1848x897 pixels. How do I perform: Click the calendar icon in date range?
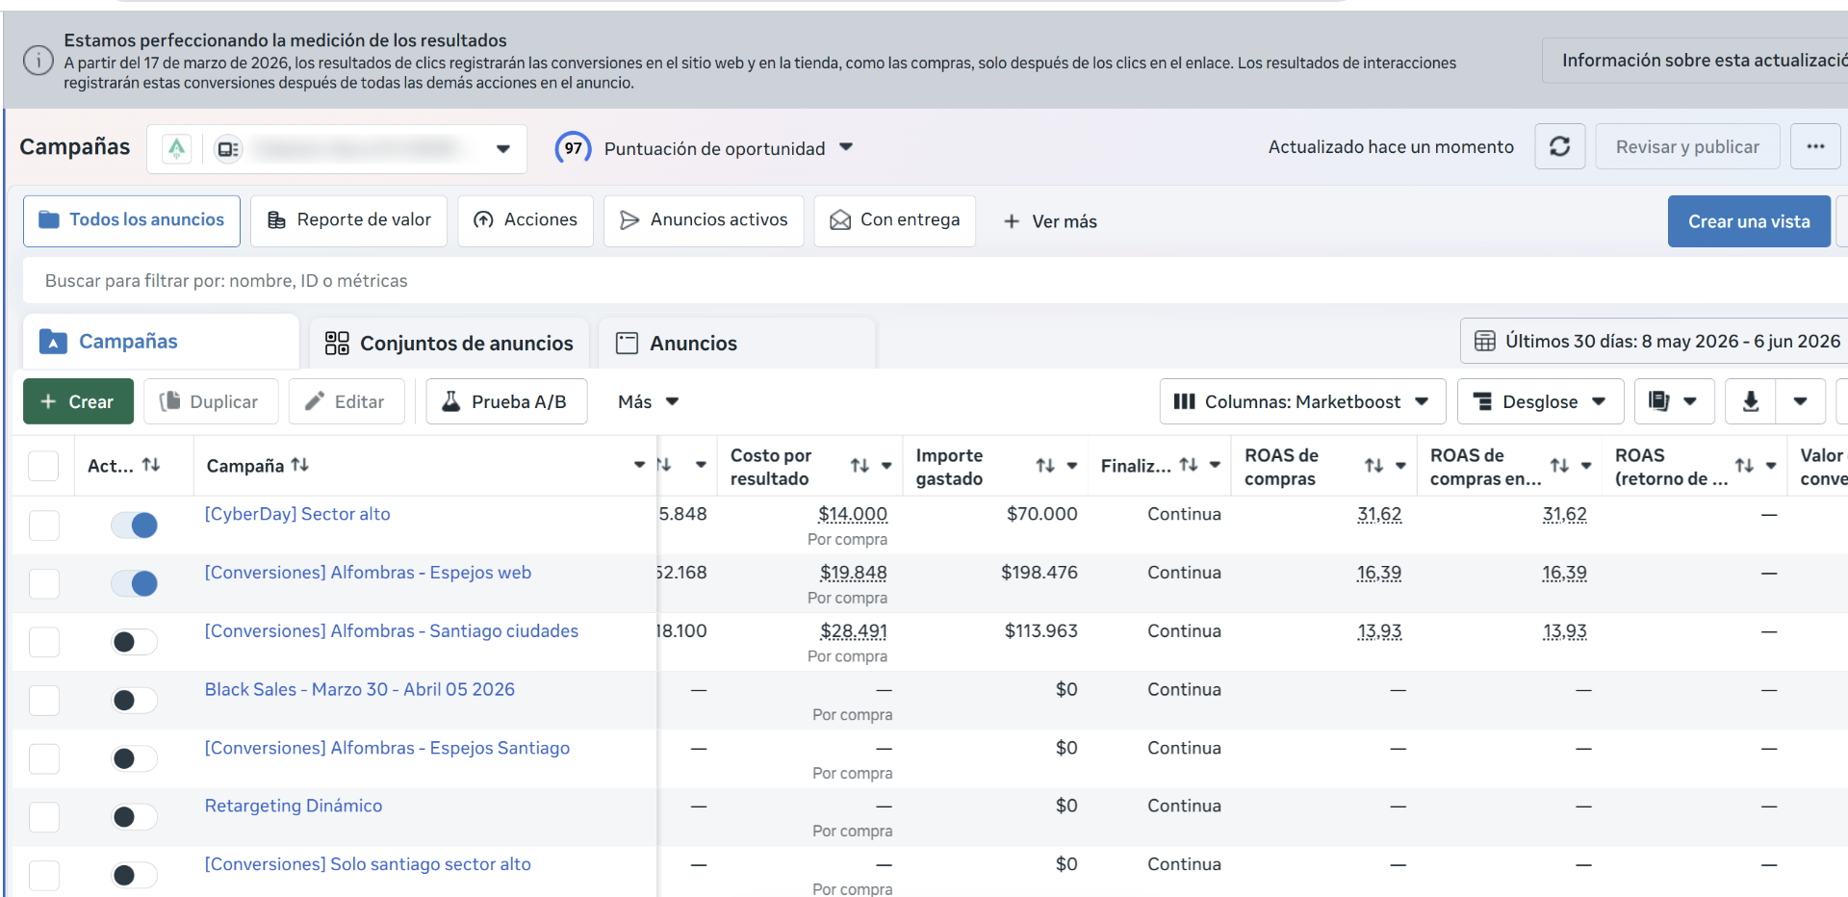coord(1485,341)
